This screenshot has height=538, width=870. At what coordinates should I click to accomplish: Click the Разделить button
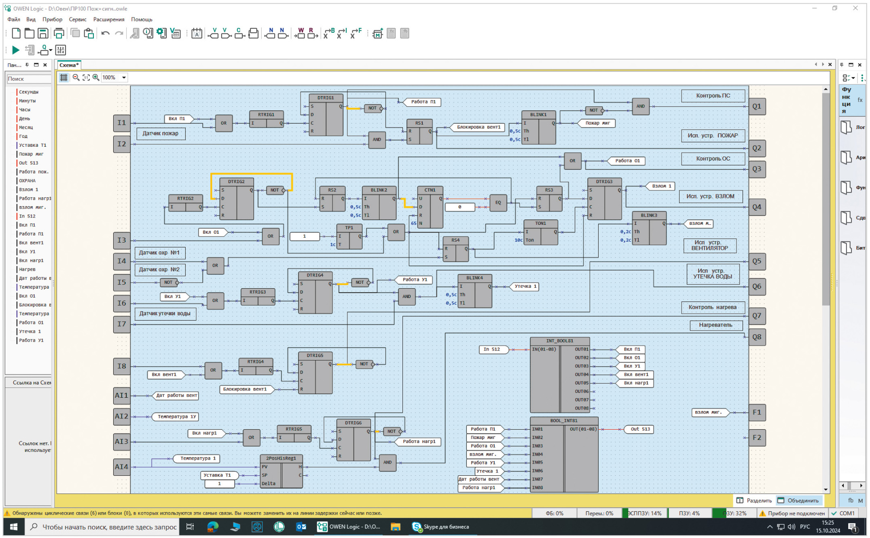[754, 500]
